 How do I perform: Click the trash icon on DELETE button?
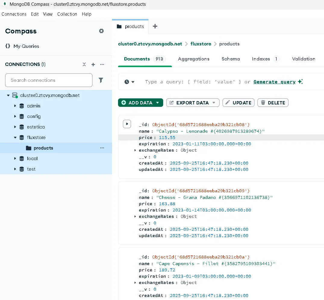263,103
